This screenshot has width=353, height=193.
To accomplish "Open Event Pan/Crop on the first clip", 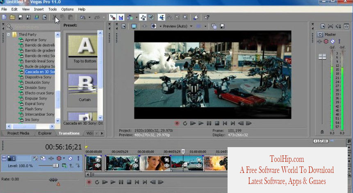I will (x=98, y=159).
